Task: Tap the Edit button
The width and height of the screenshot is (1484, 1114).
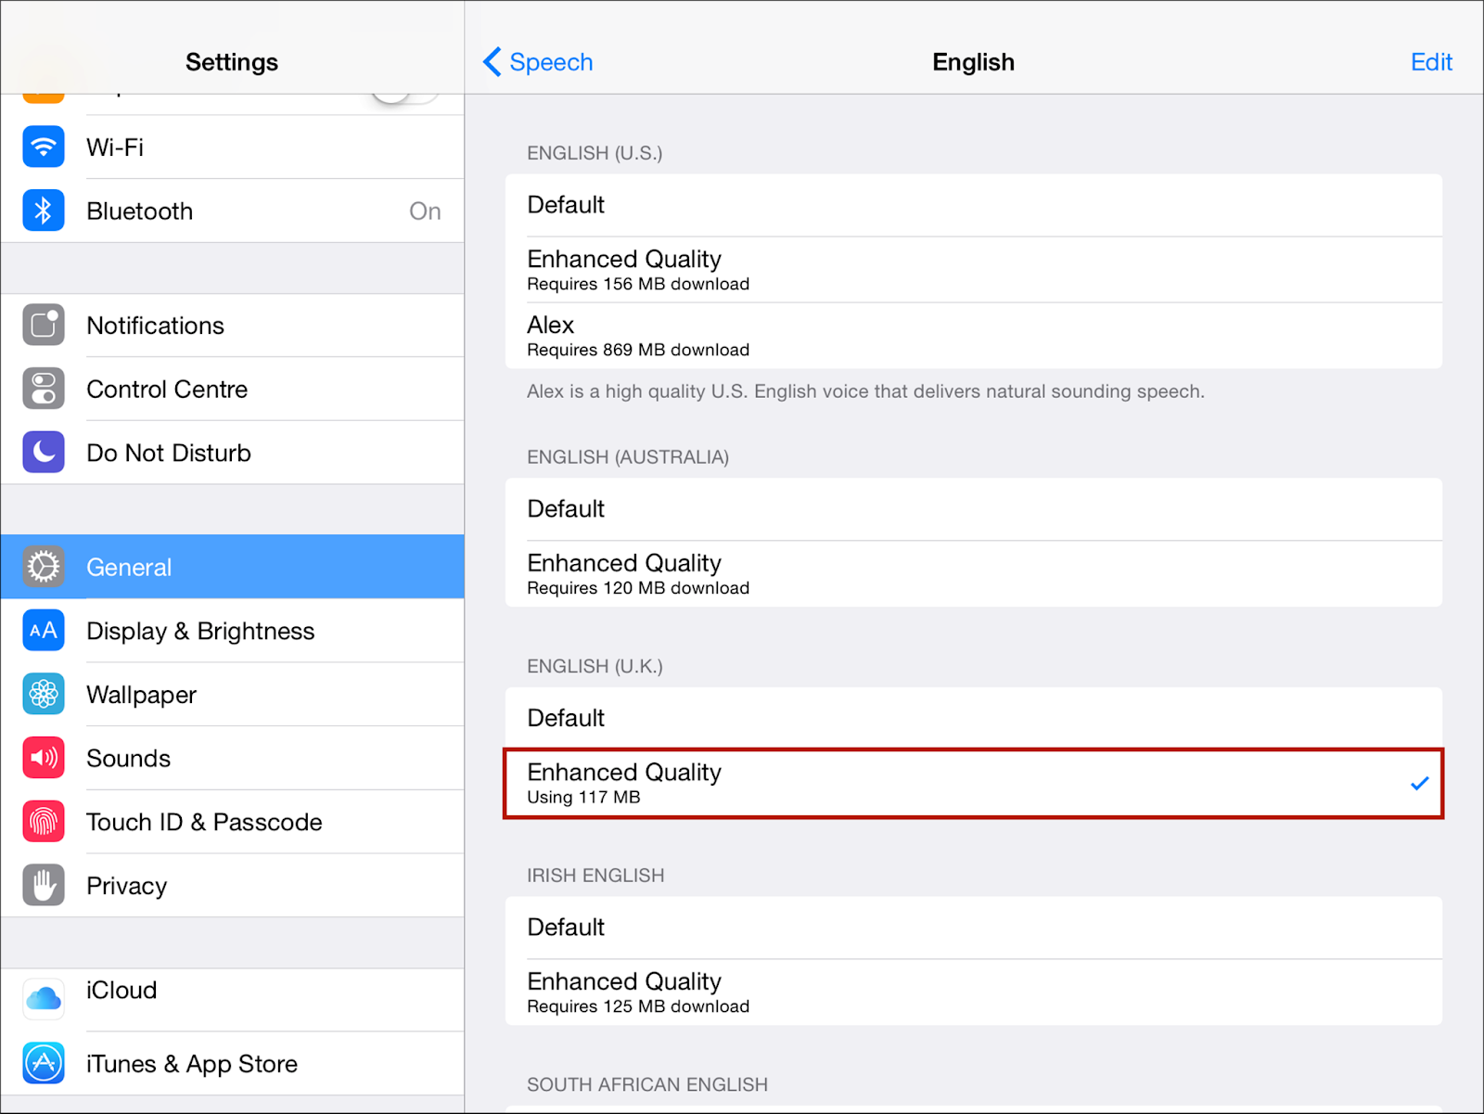Action: [1430, 62]
